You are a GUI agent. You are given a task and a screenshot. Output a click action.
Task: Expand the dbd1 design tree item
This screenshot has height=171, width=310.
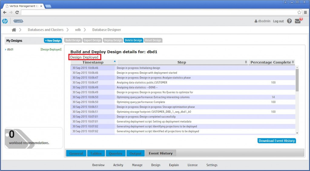coord(5,50)
